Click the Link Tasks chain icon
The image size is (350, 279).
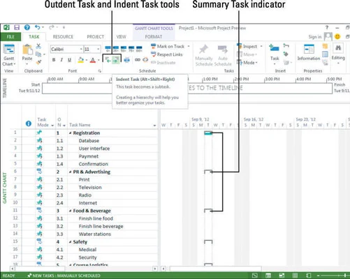pyautogui.click(x=138, y=60)
